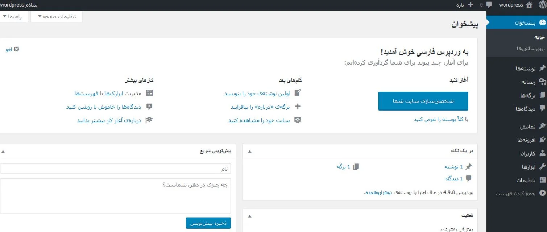This screenshot has width=547, height=232.
Task: Open بروزرسانی‌ها submenu item
Action: coord(531,49)
